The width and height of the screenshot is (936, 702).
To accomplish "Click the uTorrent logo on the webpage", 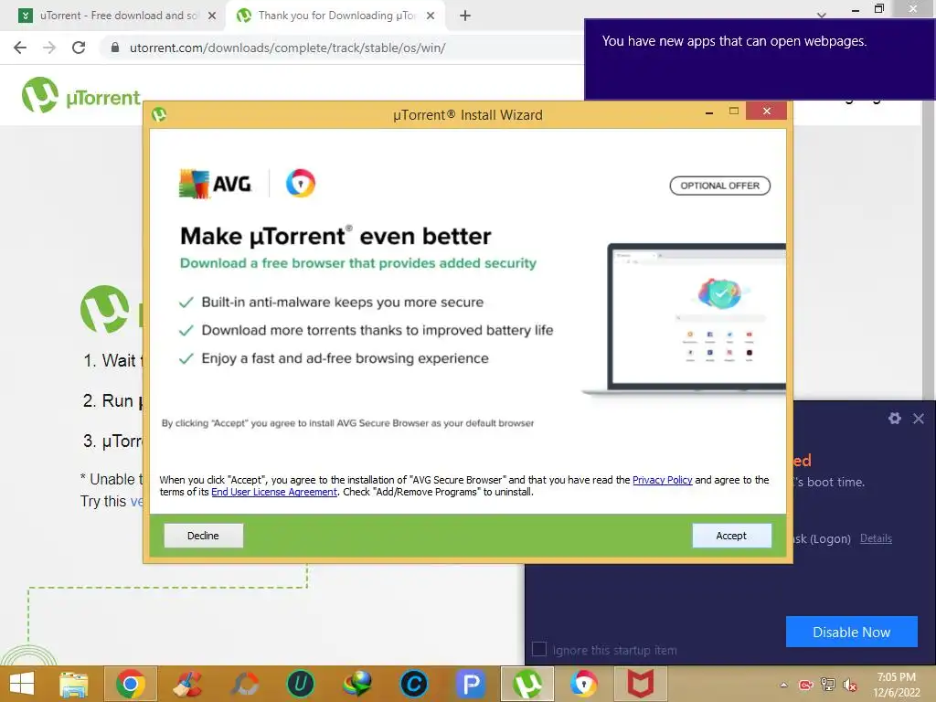I will coord(81,95).
